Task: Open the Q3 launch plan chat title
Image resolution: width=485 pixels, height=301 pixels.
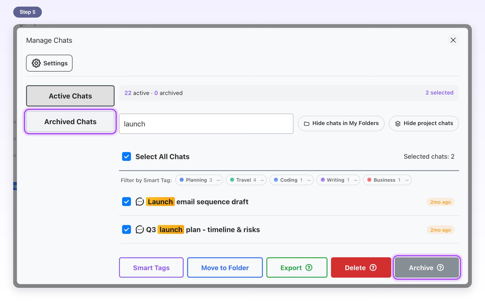Action: pyautogui.click(x=203, y=230)
